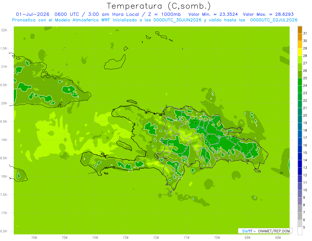
Task: Click the 17N latitude axis label
Action: [x=4, y=213]
